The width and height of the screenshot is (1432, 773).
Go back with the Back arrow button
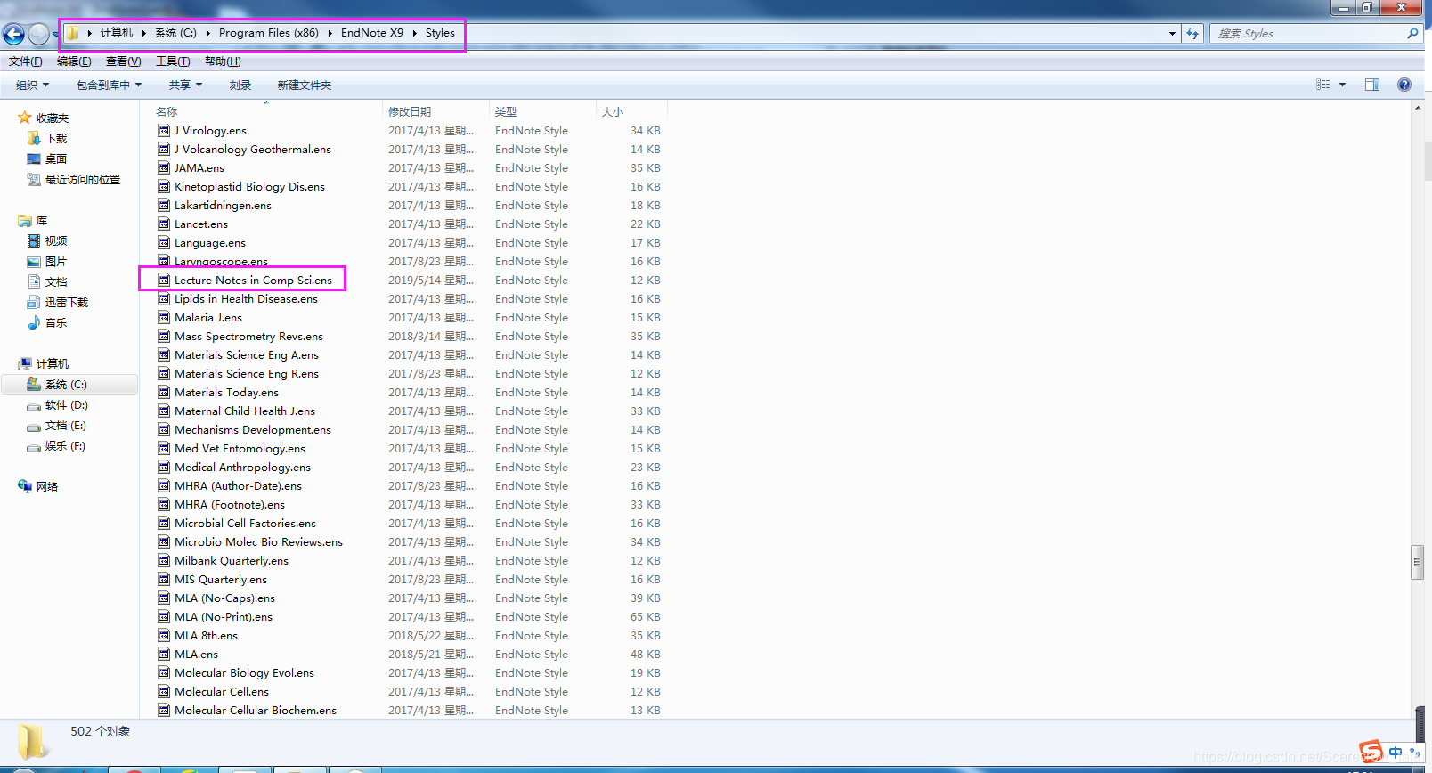[x=14, y=34]
